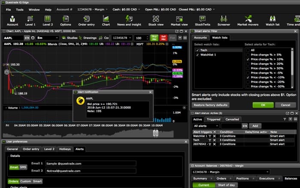Viewport: 300px width, 188px height.
Task: Enable Price change % < -5% alert
Action: [x=248, y=73]
